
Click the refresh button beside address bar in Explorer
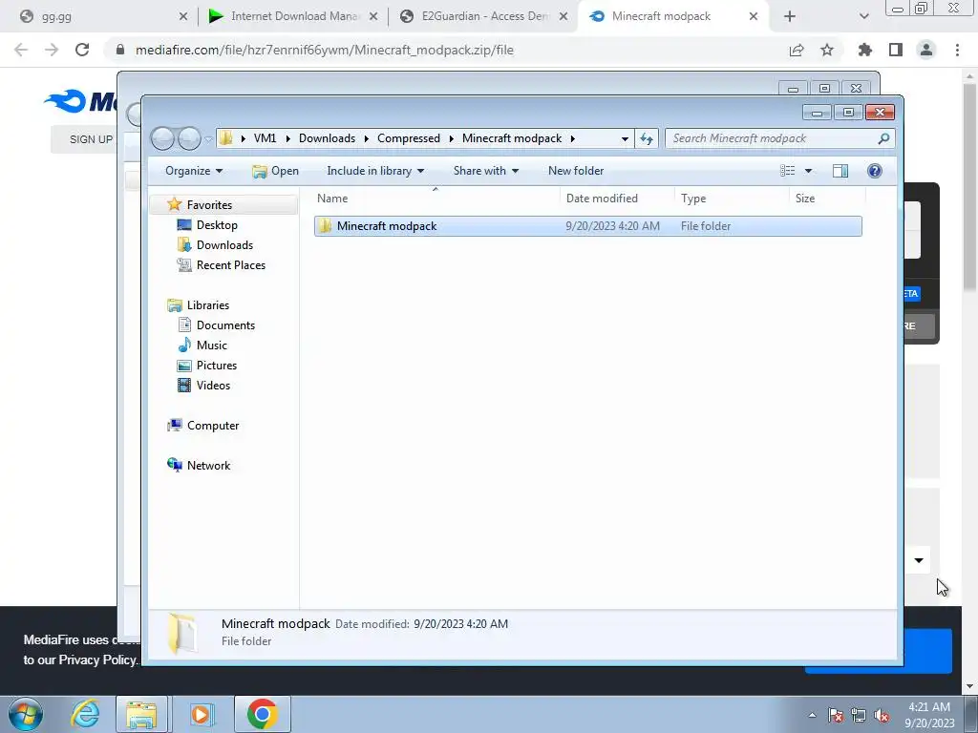647,138
